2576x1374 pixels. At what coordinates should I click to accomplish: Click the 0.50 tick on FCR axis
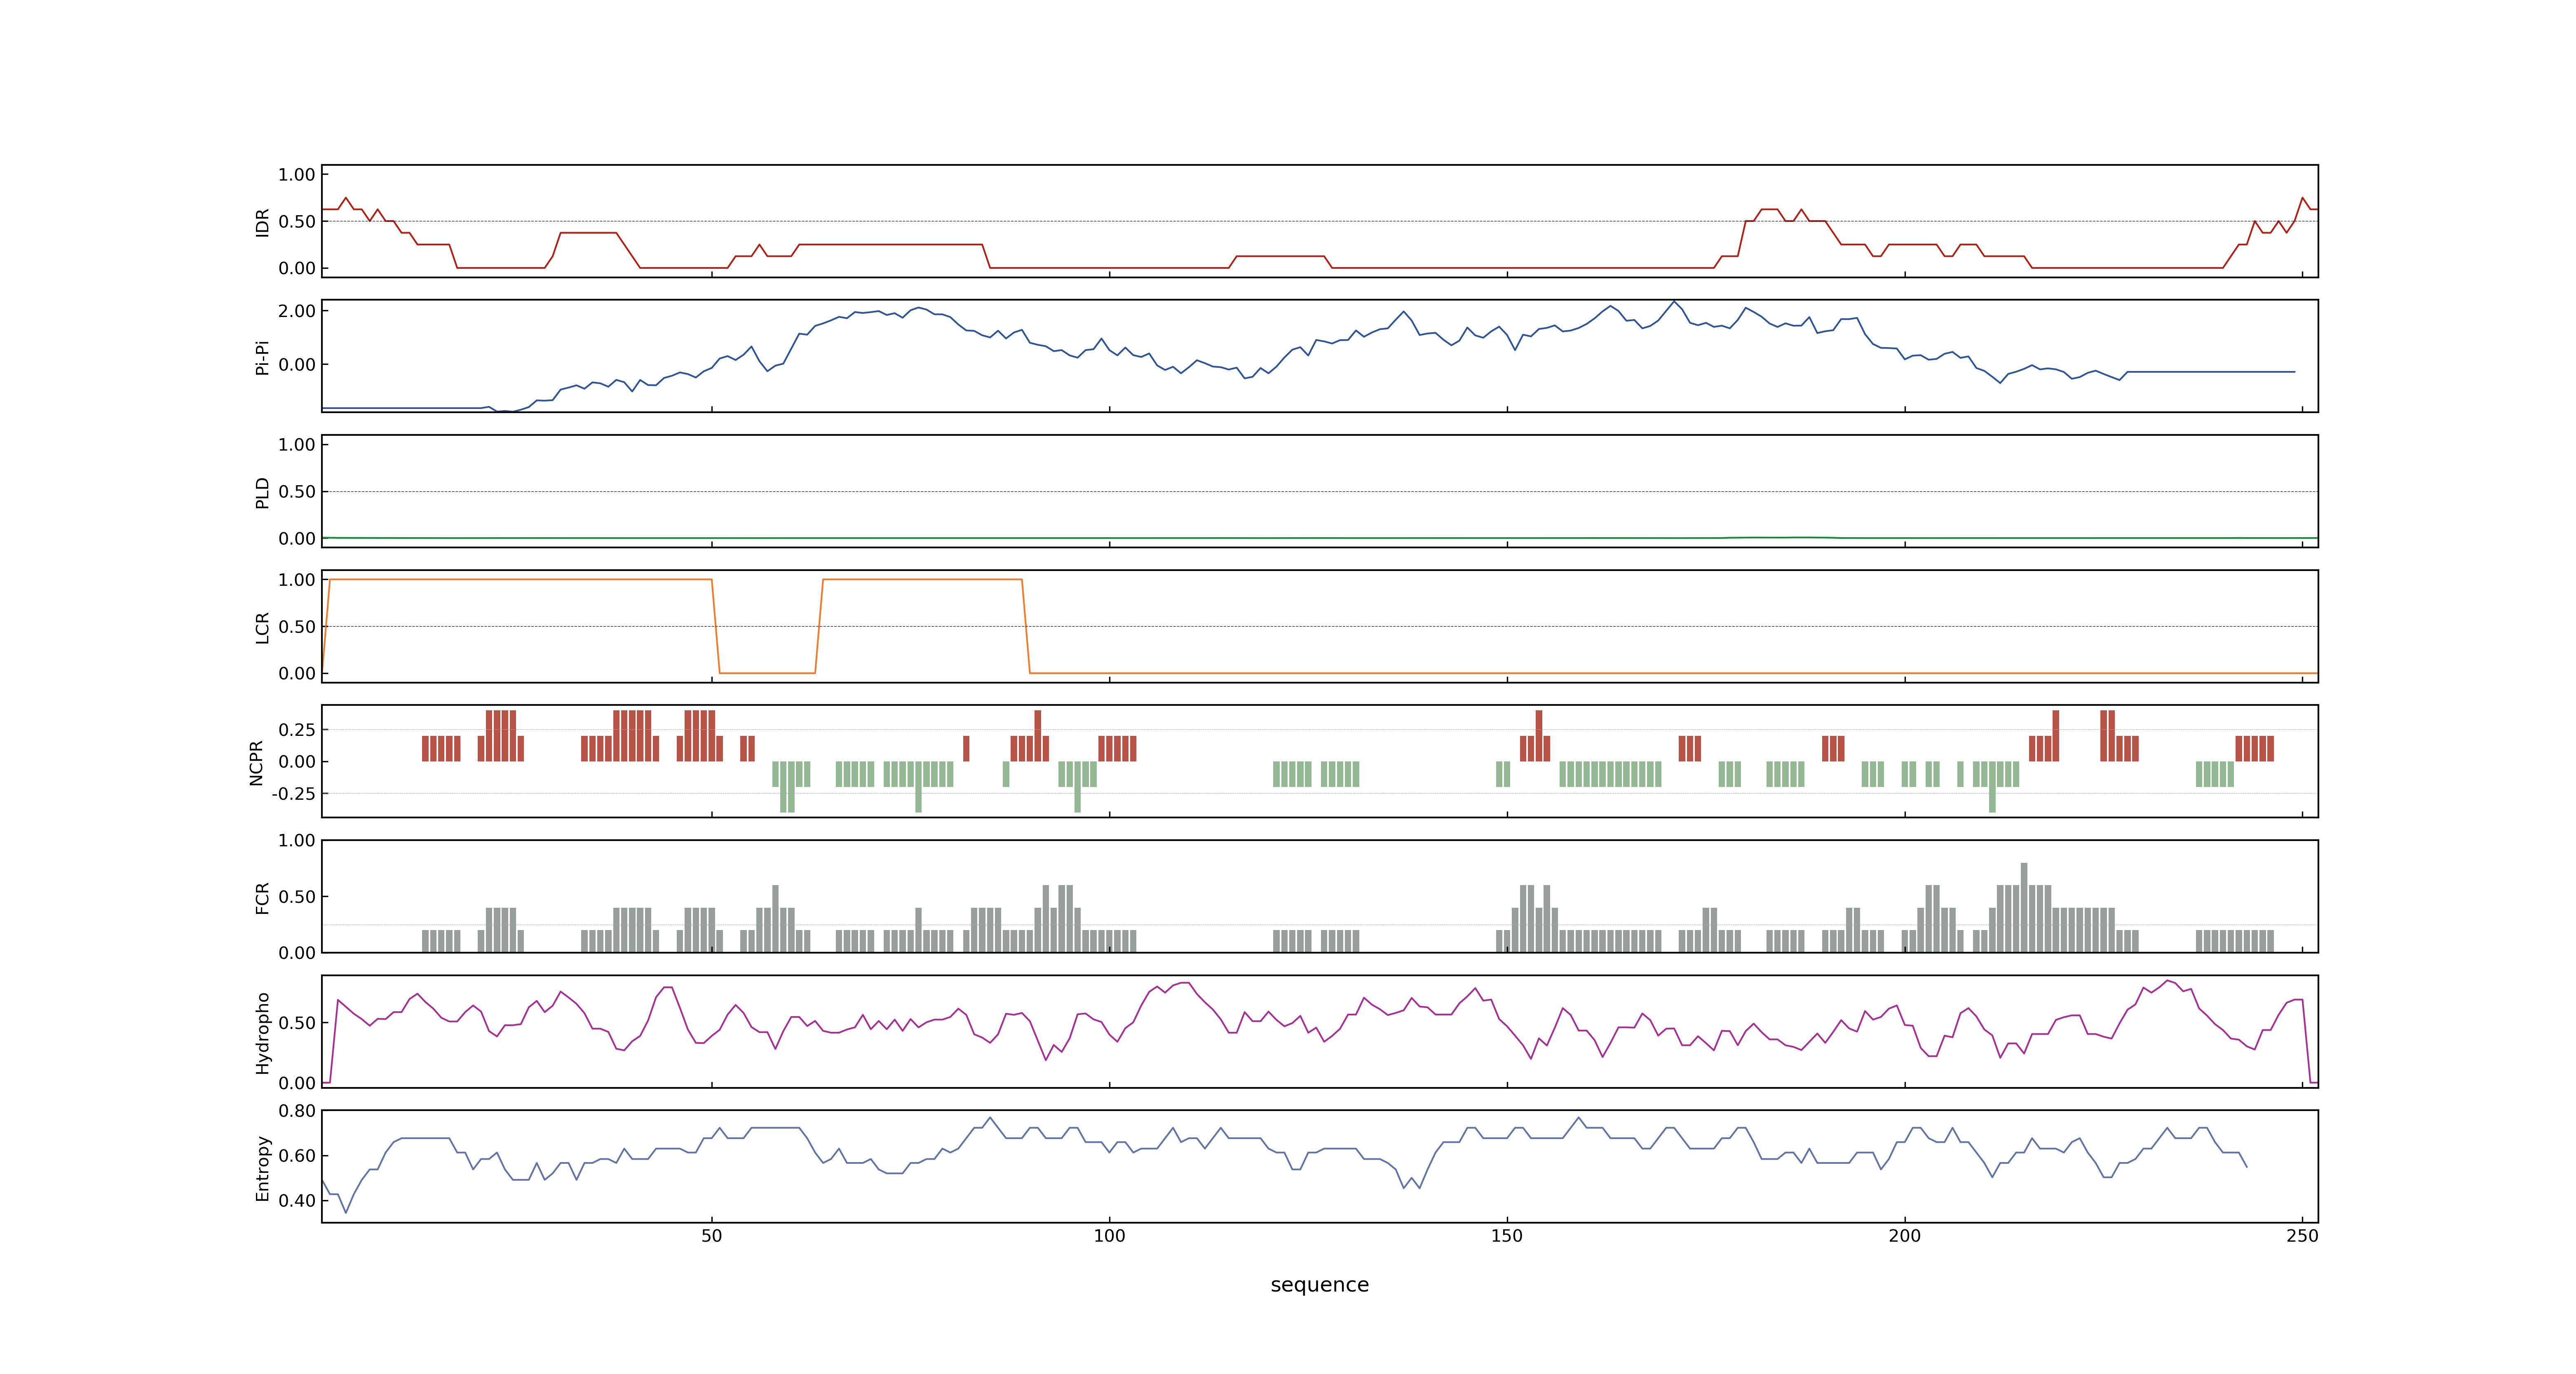pos(297,897)
